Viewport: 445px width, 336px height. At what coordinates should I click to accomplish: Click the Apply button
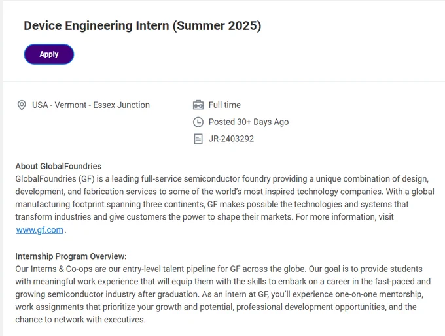pos(49,54)
